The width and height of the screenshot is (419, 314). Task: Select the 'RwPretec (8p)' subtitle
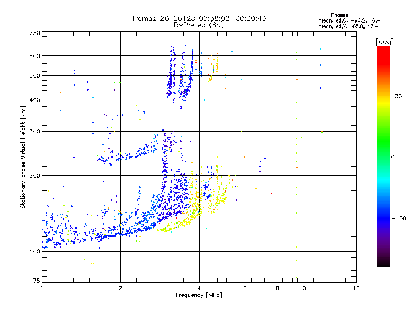pos(199,25)
